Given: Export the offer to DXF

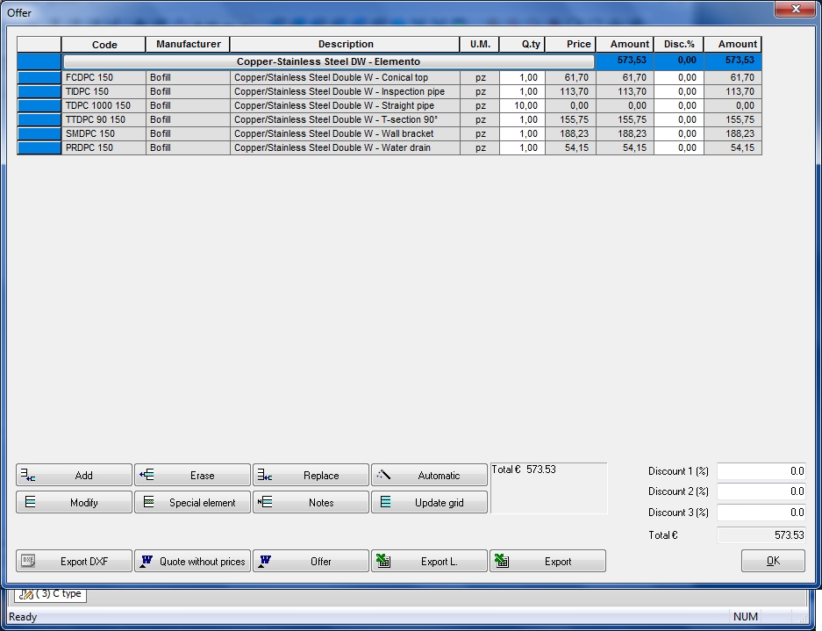Looking at the screenshot, I should click(74, 562).
